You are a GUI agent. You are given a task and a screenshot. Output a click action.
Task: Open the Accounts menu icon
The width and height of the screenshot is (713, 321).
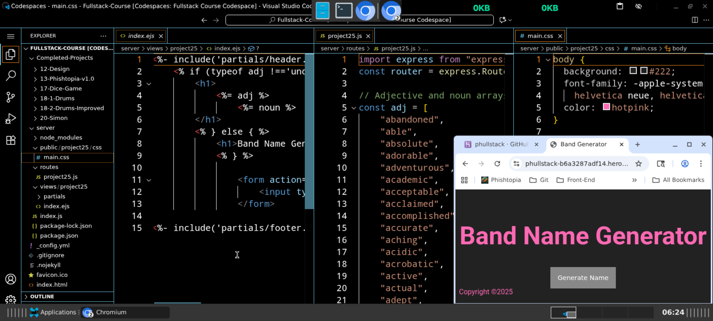tap(11, 279)
